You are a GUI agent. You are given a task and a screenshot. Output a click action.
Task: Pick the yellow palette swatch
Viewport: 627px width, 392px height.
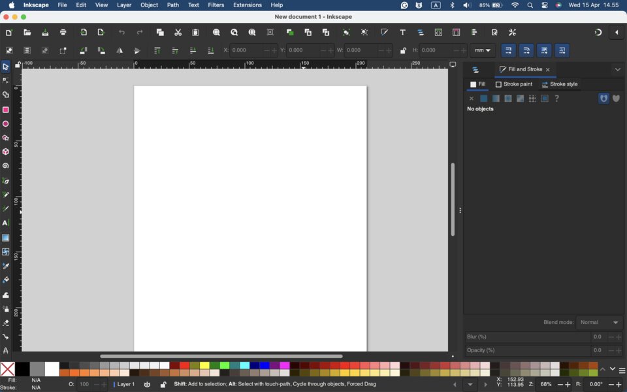(x=204, y=365)
